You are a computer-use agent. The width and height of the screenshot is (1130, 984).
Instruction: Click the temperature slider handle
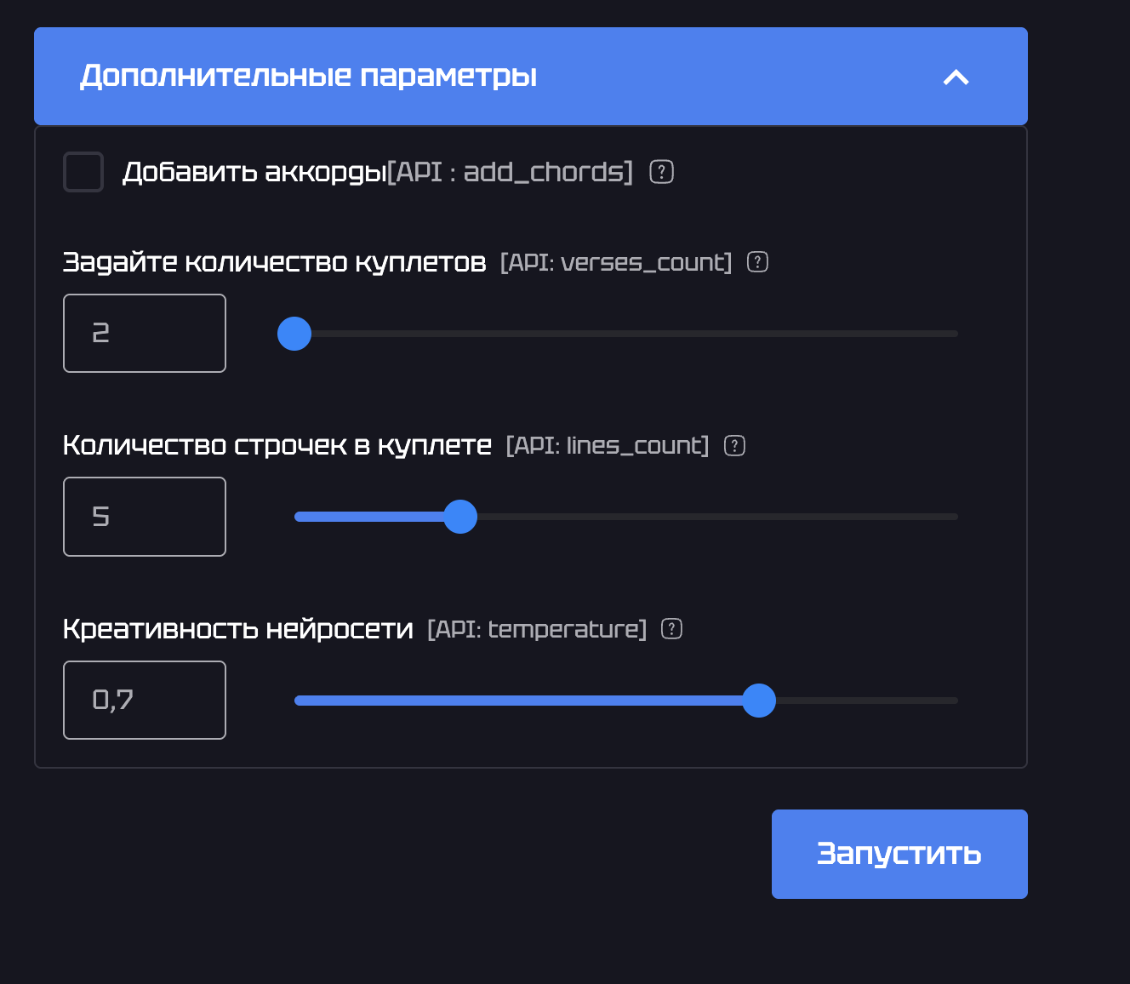[x=759, y=701]
